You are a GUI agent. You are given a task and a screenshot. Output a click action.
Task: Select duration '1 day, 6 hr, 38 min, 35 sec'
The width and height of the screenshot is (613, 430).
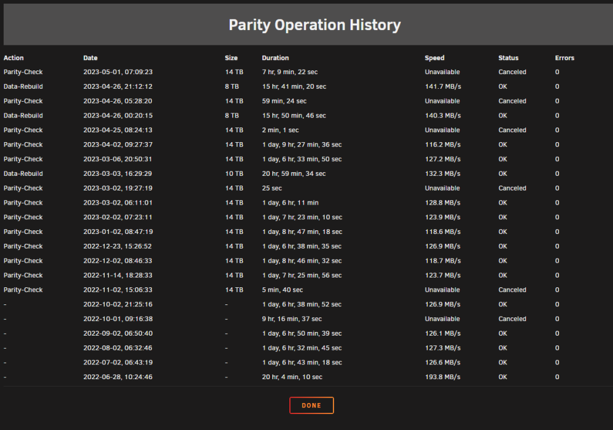[302, 246]
